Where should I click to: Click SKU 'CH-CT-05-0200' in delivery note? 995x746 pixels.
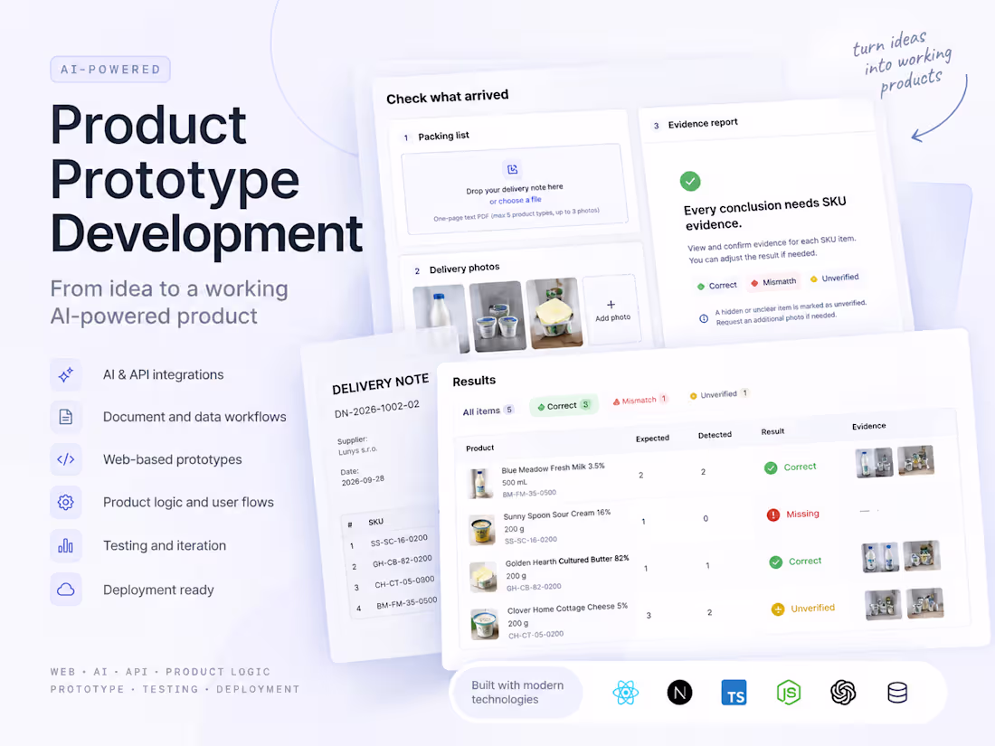point(404,582)
